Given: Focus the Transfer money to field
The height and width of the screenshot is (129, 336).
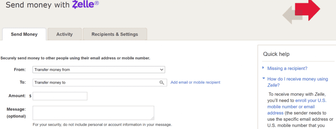Looking at the screenshot, I should click(x=100, y=83).
